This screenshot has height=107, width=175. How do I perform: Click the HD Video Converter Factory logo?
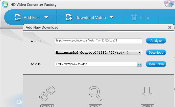click(5, 5)
